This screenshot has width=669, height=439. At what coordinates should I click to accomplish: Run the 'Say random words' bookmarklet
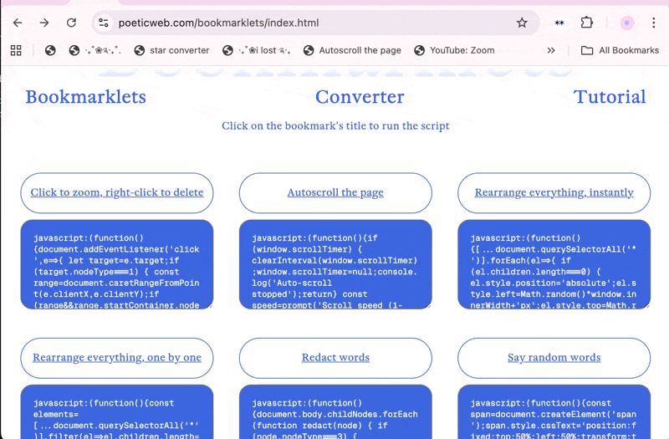coord(554,357)
